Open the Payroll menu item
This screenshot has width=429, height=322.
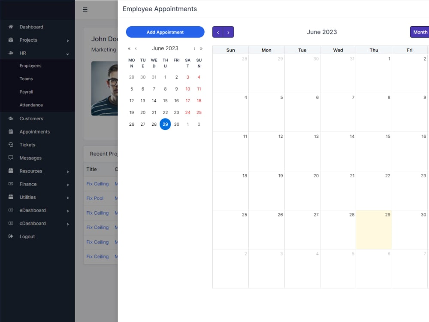(27, 91)
